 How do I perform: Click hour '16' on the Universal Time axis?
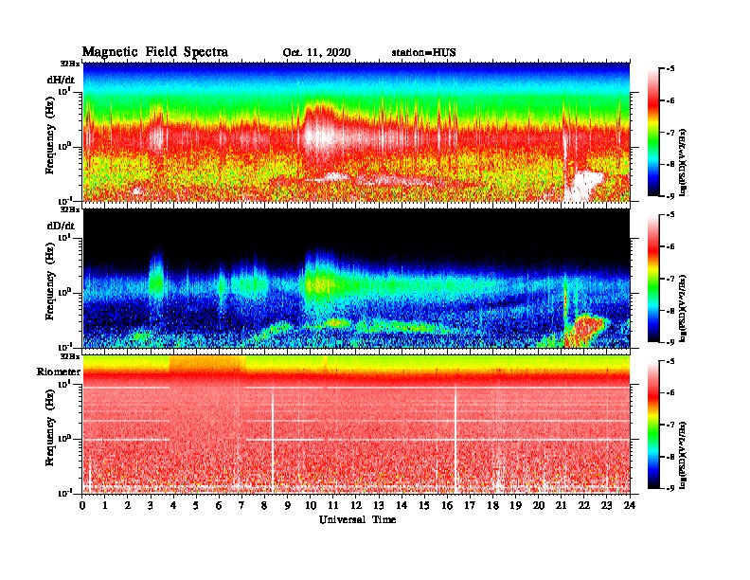(x=447, y=506)
